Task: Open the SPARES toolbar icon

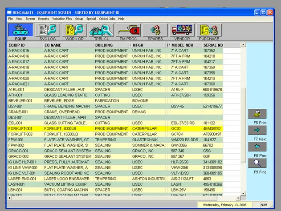Action: [155, 30]
